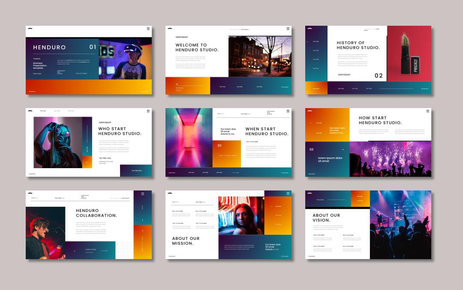Select the VR headset photo on title slide
Image resolution: width=463 pixels, height=290 pixels.
click(x=125, y=58)
